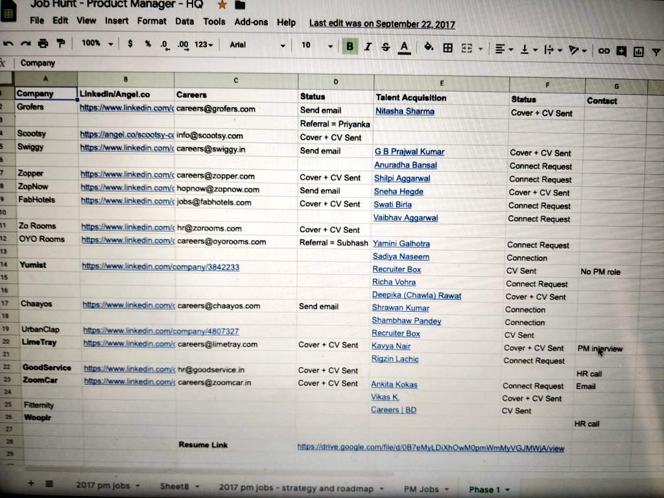Select column C header
Viewport: 664px width, 498px height.
point(236,80)
